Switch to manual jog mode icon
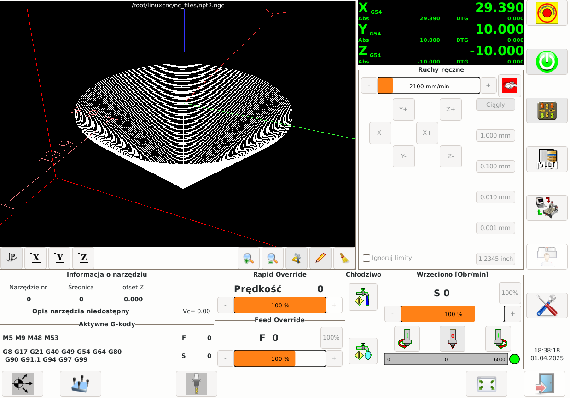 [x=547, y=110]
